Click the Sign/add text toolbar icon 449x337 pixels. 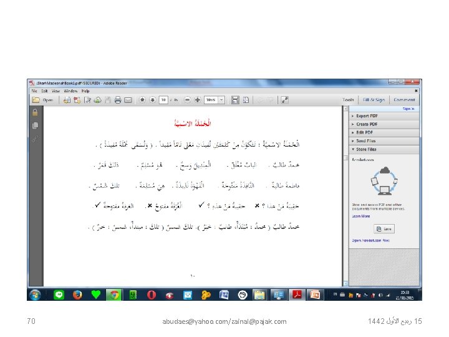click(87, 100)
